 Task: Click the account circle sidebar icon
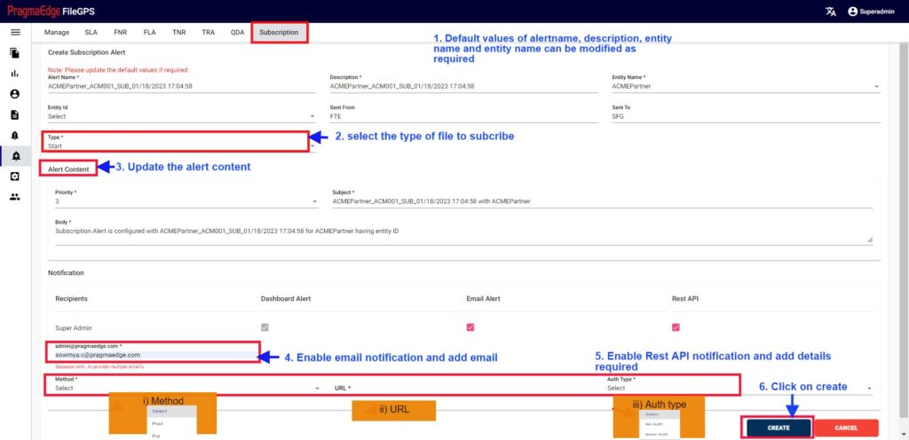tap(15, 94)
